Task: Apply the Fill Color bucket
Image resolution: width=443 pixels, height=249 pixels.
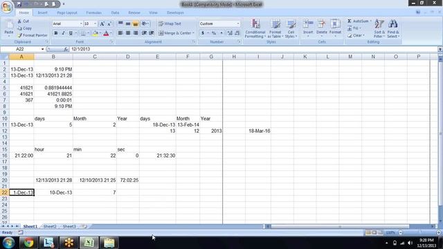Action: tap(96, 33)
